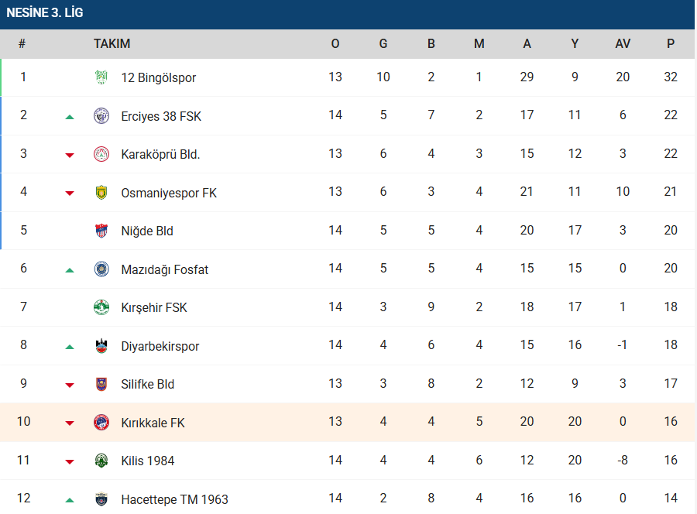Click the AV goal difference column header

[623, 44]
